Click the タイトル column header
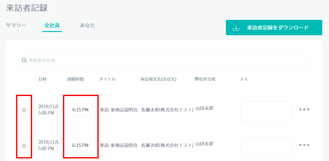 tap(107, 79)
